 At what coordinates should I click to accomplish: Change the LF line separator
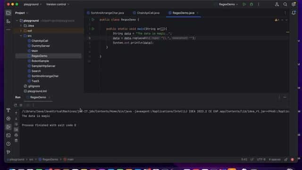252,160
